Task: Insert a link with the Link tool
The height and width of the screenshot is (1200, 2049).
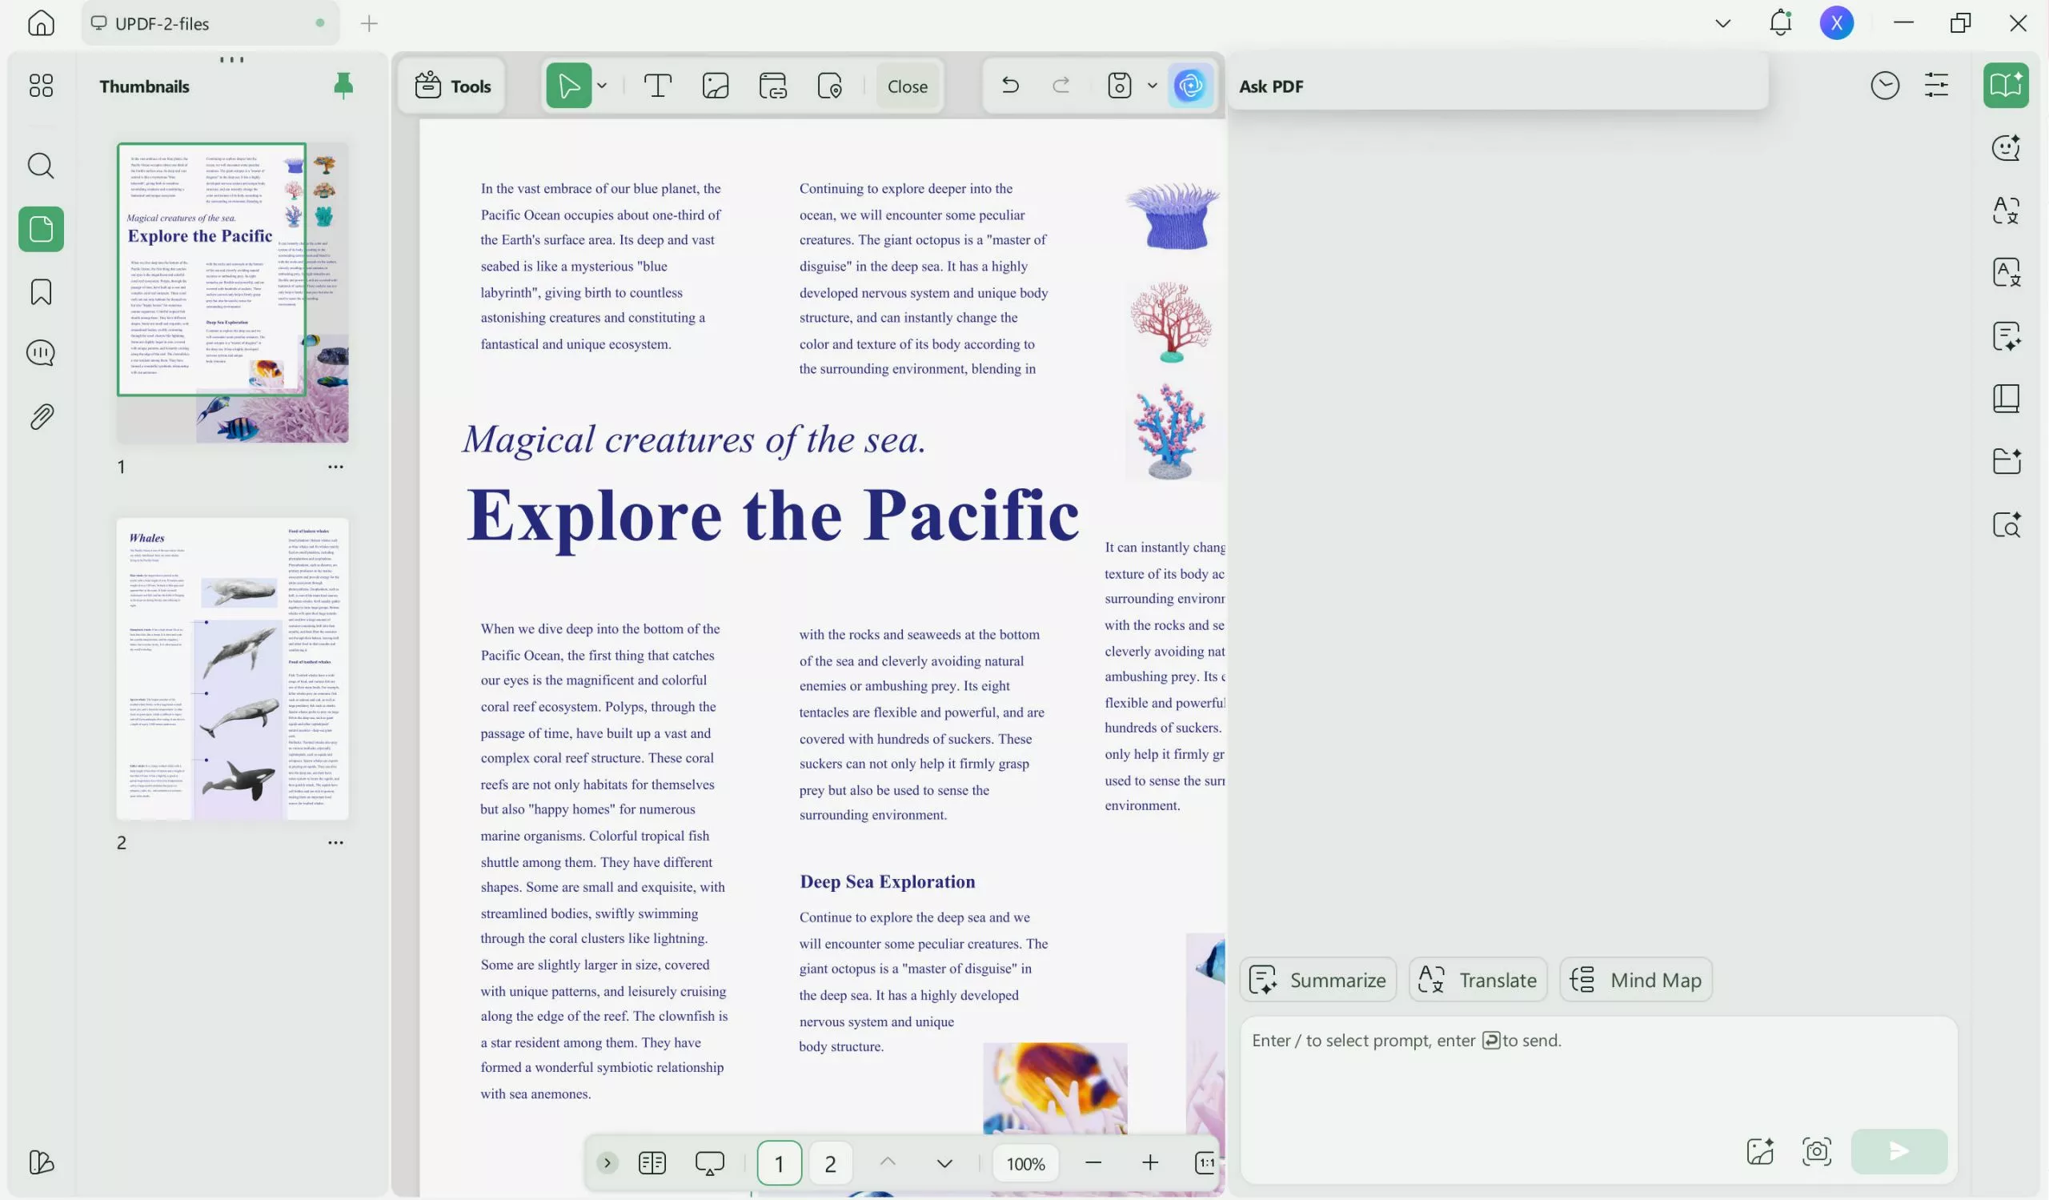Action: [x=772, y=86]
